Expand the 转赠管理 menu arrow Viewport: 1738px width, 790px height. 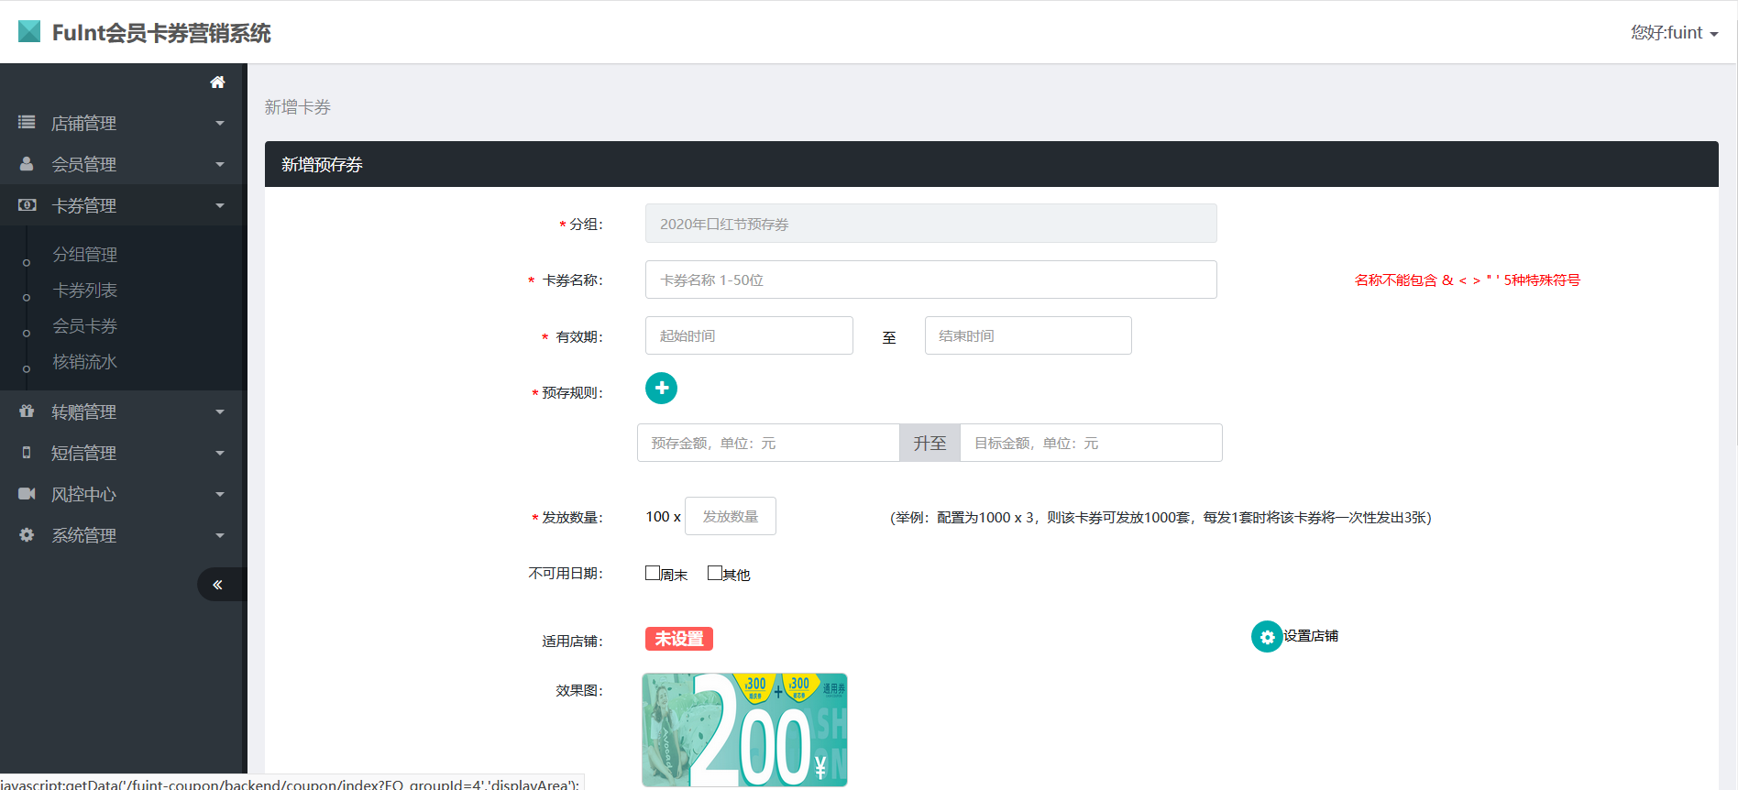tap(220, 412)
